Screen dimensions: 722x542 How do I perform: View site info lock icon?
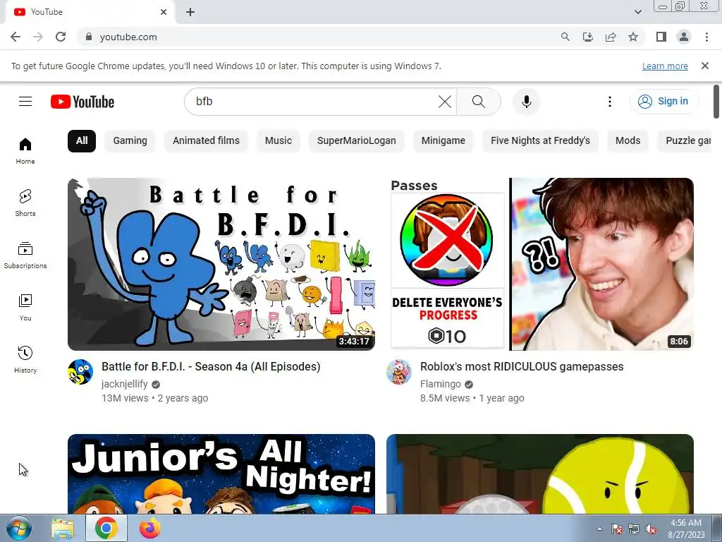88,37
